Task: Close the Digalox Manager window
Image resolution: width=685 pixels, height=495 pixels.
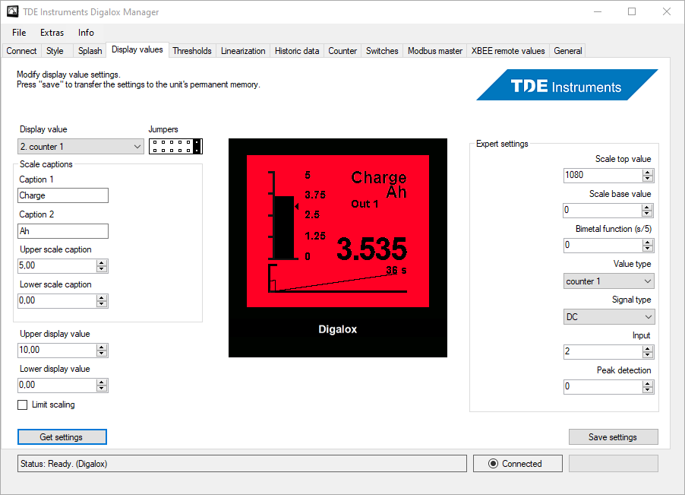Action: pos(667,12)
